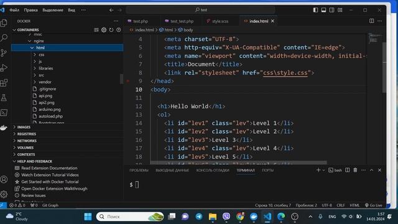Customize layout icon in title bar
The height and width of the screenshot is (224, 398).
[340, 10]
